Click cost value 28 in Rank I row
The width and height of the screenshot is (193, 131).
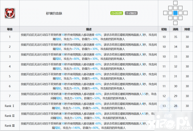tap(176, 106)
